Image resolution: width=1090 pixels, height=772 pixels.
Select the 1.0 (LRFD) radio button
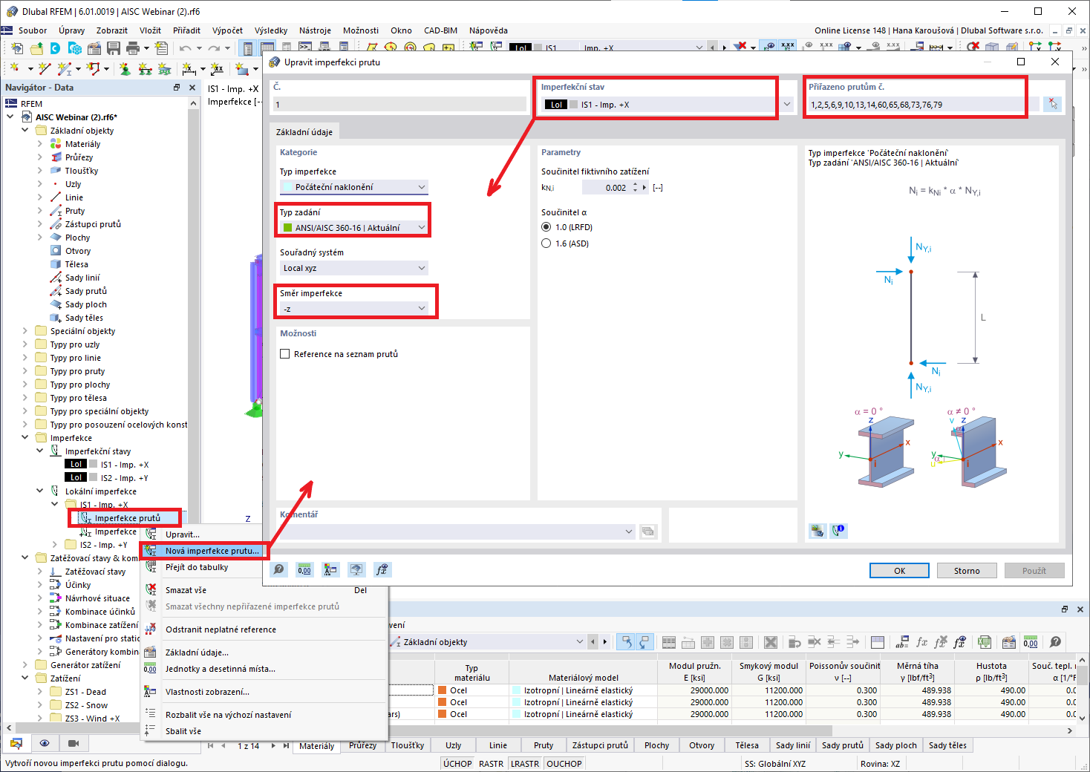click(x=546, y=227)
